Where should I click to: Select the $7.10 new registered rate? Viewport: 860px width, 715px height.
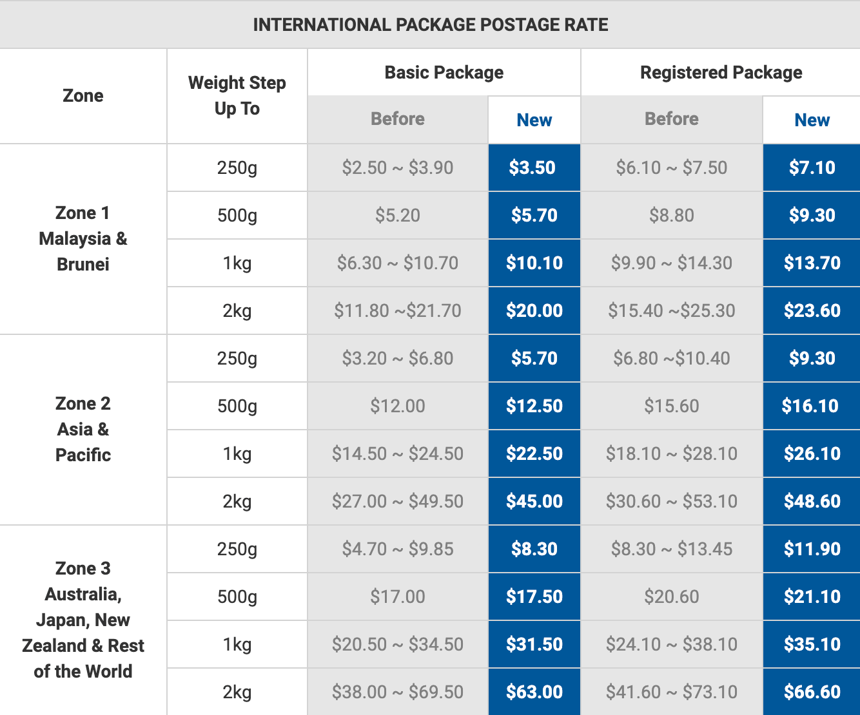click(x=812, y=168)
